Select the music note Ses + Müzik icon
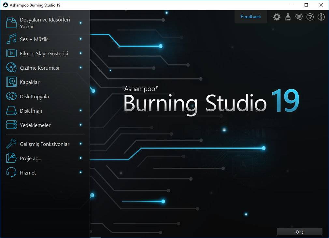 tap(11, 39)
